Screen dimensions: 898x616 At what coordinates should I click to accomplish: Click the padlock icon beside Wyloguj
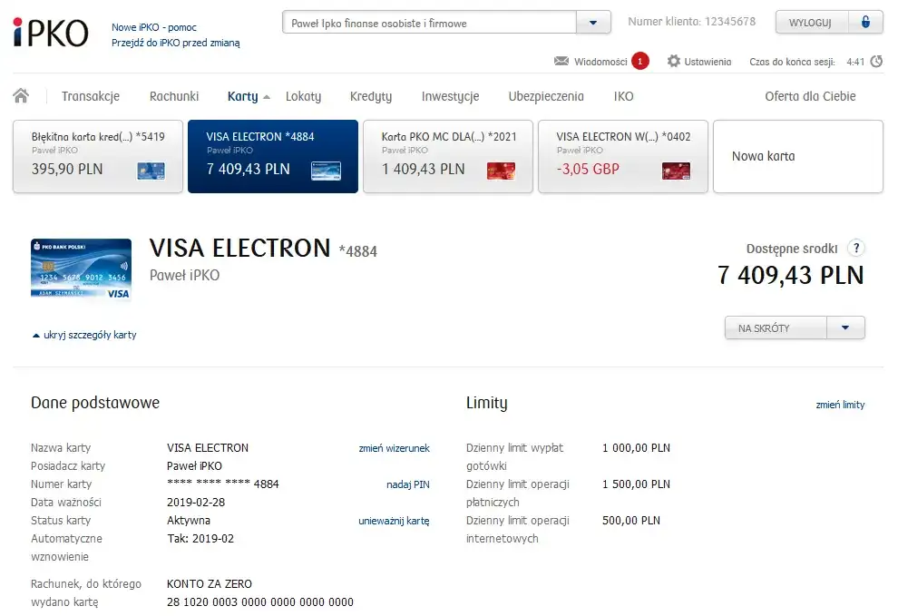pos(866,23)
